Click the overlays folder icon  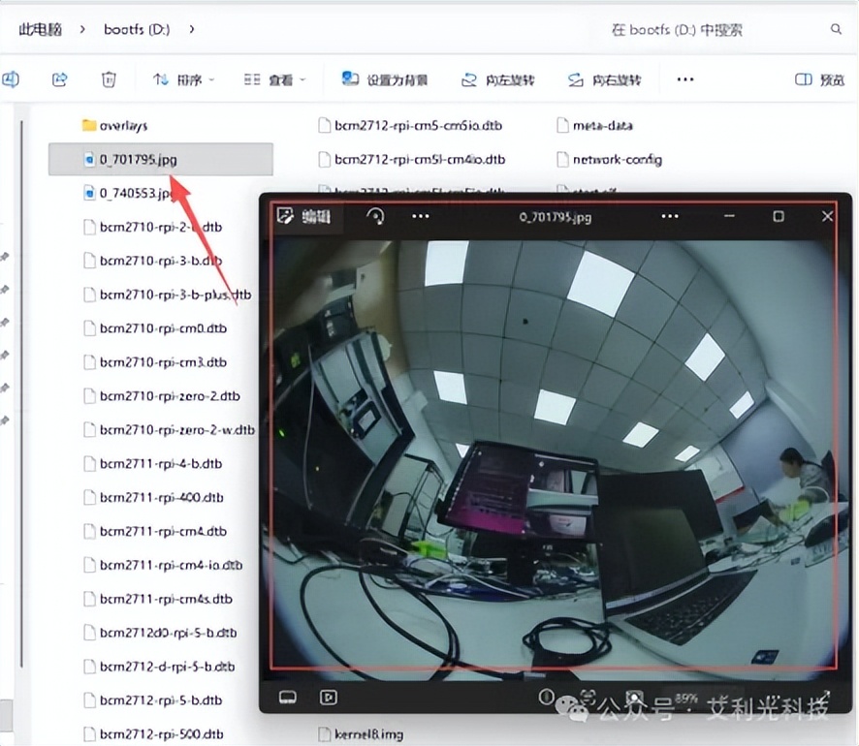click(89, 125)
